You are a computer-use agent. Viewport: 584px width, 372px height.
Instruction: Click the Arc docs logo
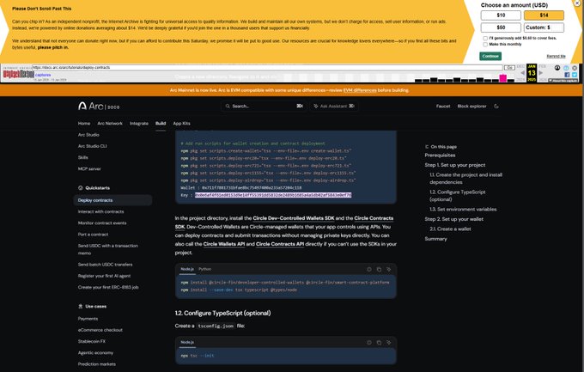point(99,107)
